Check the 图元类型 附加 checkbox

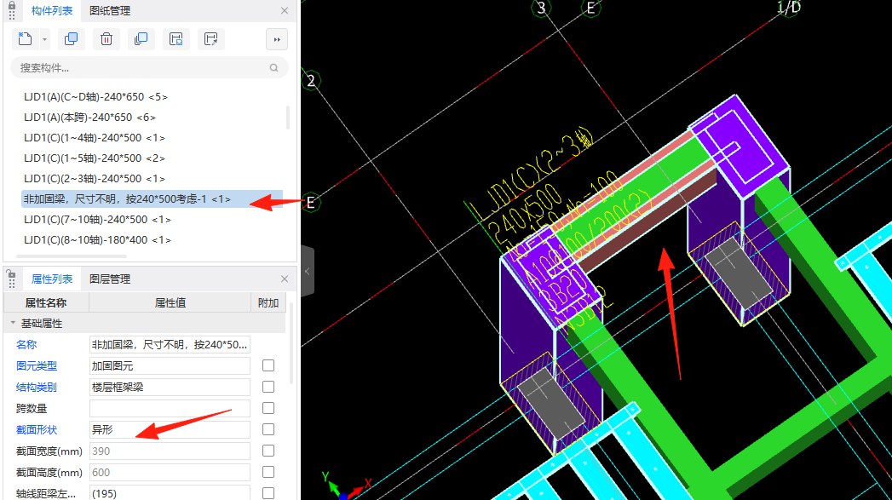pos(268,365)
